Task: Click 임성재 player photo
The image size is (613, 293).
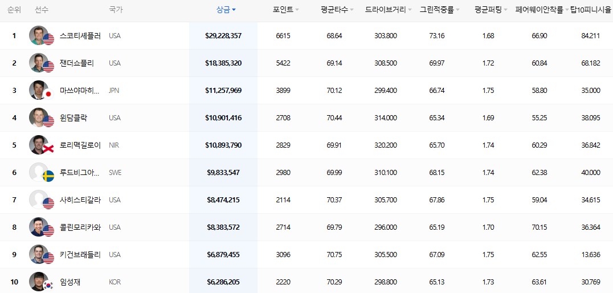Action: [x=39, y=282]
